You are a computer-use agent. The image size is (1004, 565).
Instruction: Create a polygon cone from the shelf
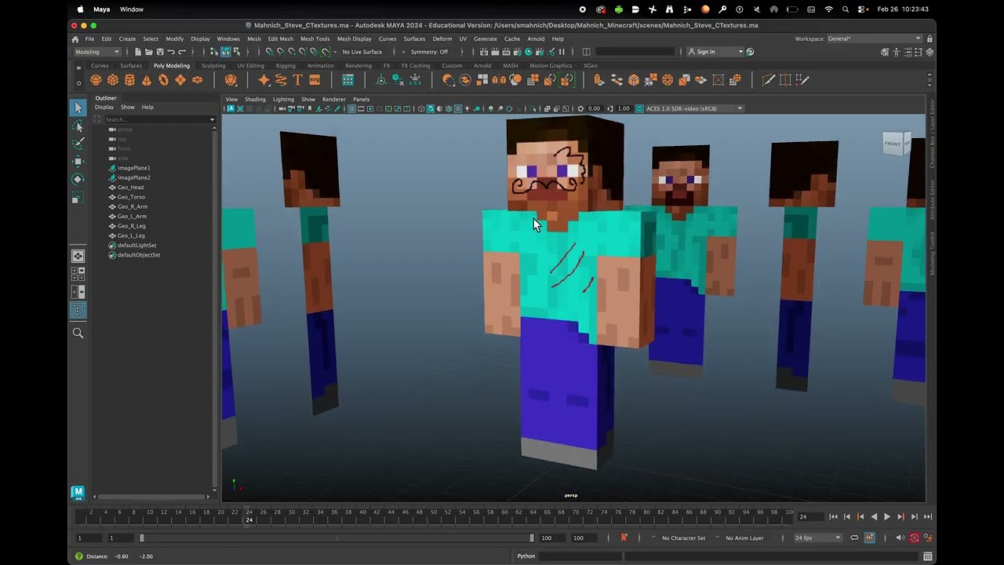(x=147, y=80)
